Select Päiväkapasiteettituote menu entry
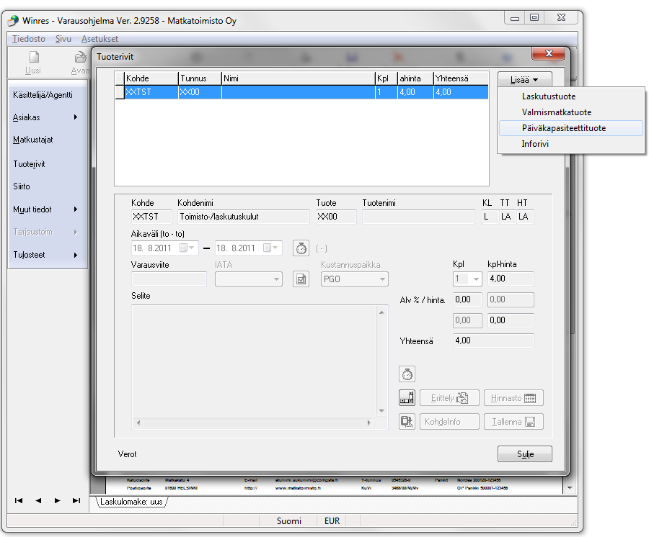649x537 pixels. (x=571, y=128)
